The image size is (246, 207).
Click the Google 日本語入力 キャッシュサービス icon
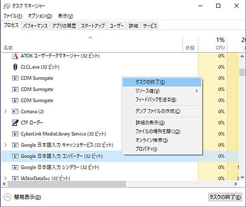[15, 145]
